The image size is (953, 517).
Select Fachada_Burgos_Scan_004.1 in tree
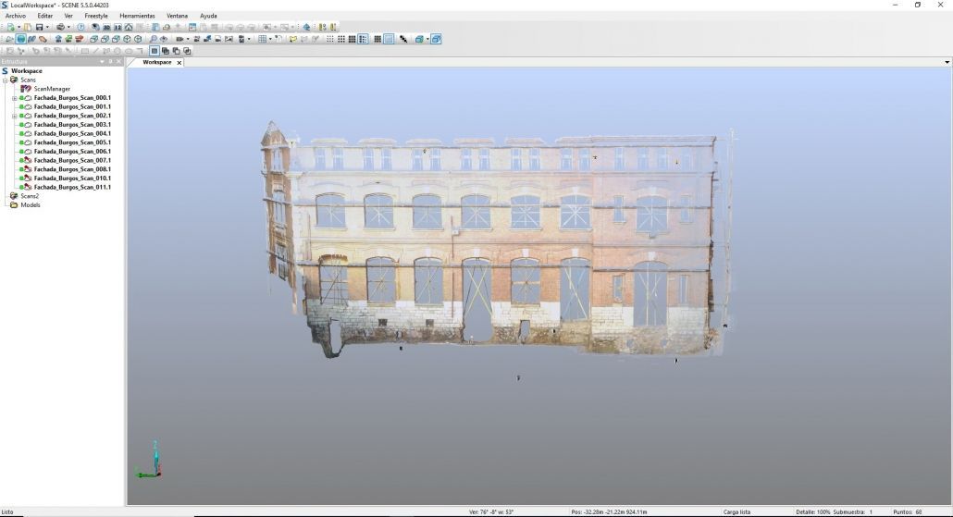(72, 134)
